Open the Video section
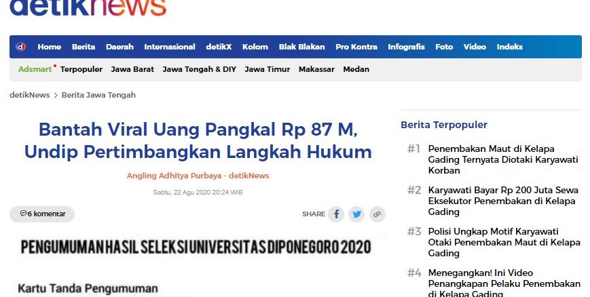The height and width of the screenshot is (297, 590). 475,47
